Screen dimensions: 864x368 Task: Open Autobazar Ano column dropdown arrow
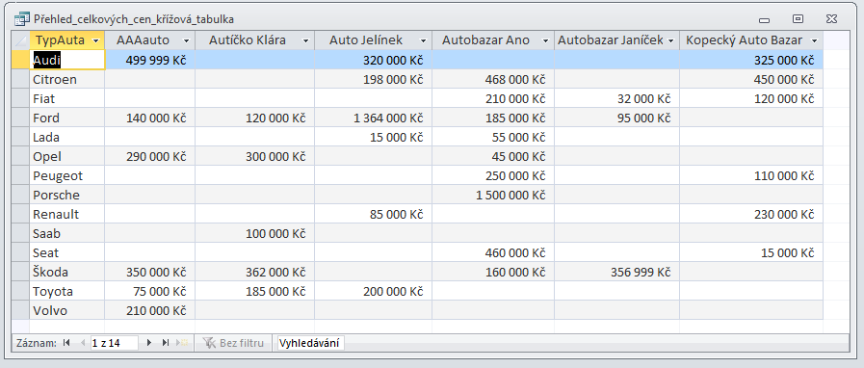coord(545,40)
